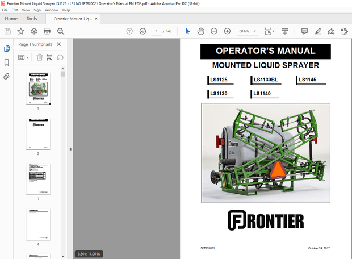This screenshot has height=259, width=352.
Task: Add the file to starred favorites
Action: [20, 31]
